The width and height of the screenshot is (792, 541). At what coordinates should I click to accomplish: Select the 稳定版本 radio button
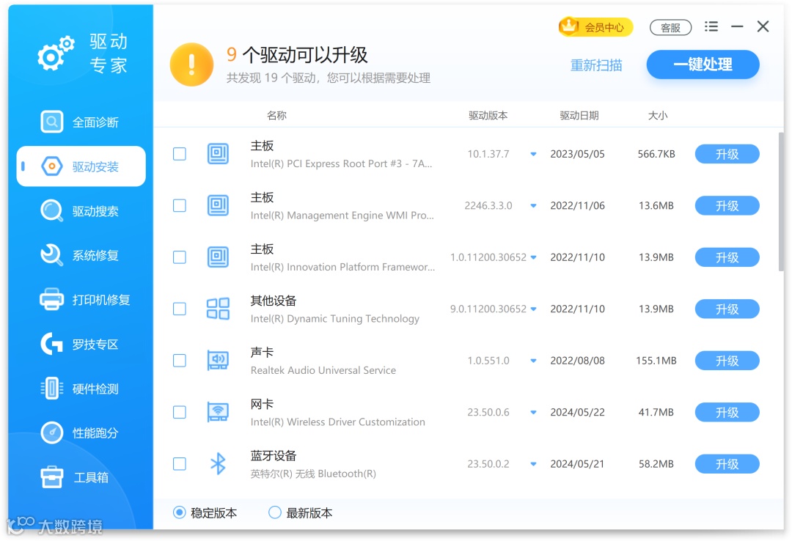click(x=179, y=512)
